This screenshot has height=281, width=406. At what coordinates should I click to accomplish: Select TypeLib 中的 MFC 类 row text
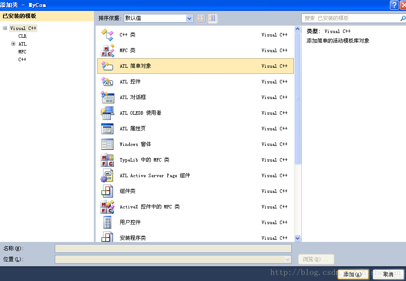[144, 160]
